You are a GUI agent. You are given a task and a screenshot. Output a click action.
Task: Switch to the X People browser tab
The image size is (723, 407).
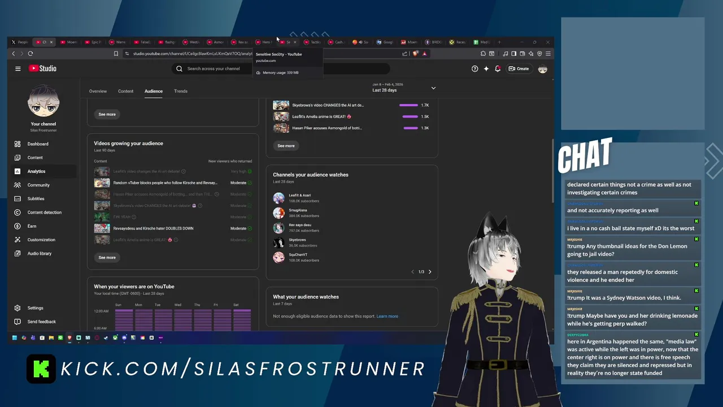(x=20, y=42)
